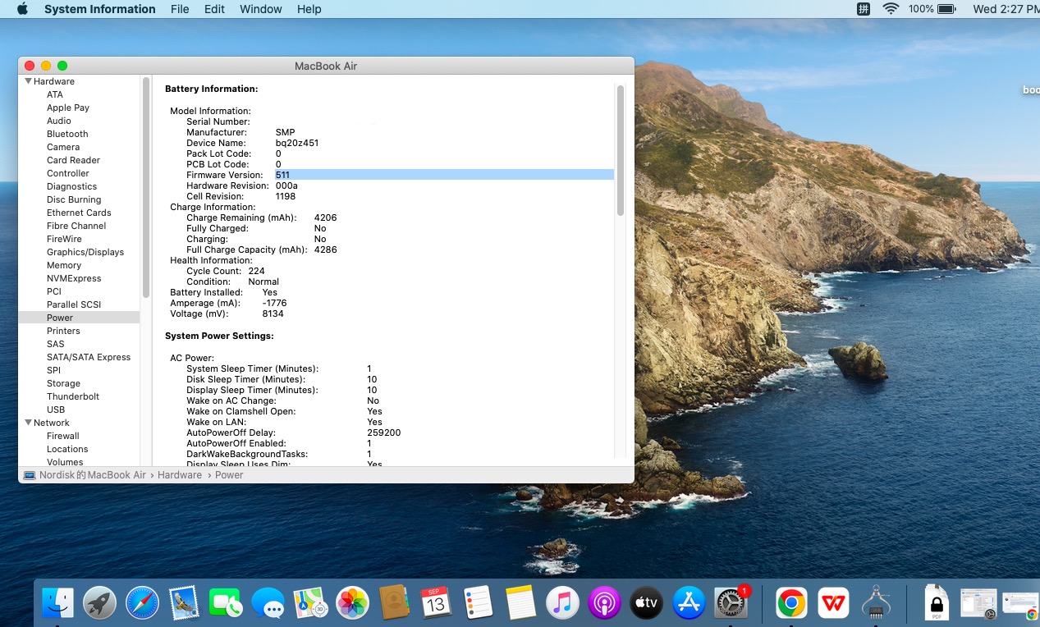Open Messages chat bubble icon in Dock
This screenshot has width=1040, height=627.
click(x=268, y=603)
